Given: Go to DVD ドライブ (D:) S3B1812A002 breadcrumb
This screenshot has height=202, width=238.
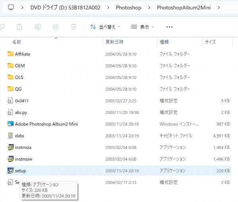Looking at the screenshot, I should coord(65,8).
